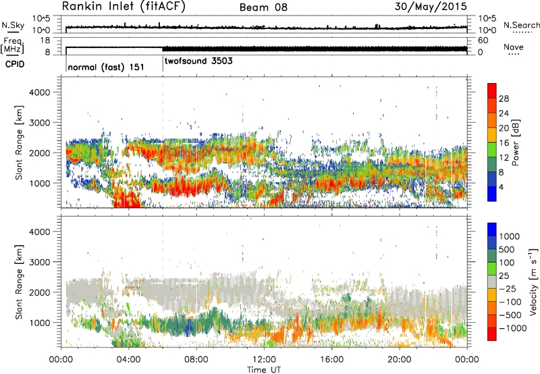Click the '-1000' tick on the Velocity colorbar
Viewport: 540px width, 374px height.
[513, 328]
